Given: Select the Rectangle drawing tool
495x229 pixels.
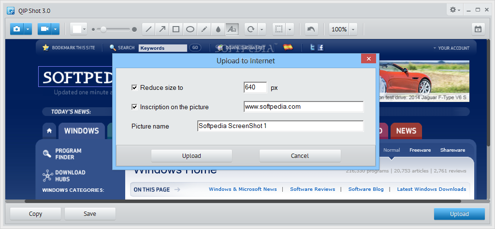Looking at the screenshot, I should [x=176, y=29].
